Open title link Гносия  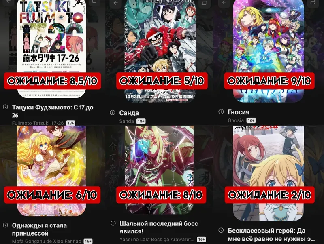[239, 112]
